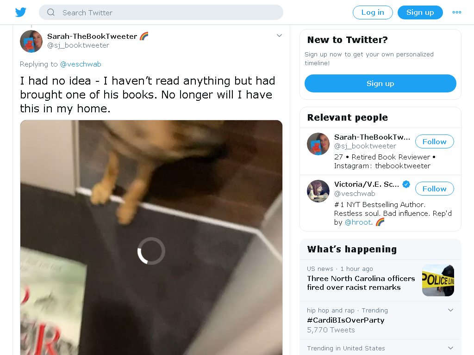Follow @veschwab
This screenshot has height=355, width=474.
(x=434, y=189)
